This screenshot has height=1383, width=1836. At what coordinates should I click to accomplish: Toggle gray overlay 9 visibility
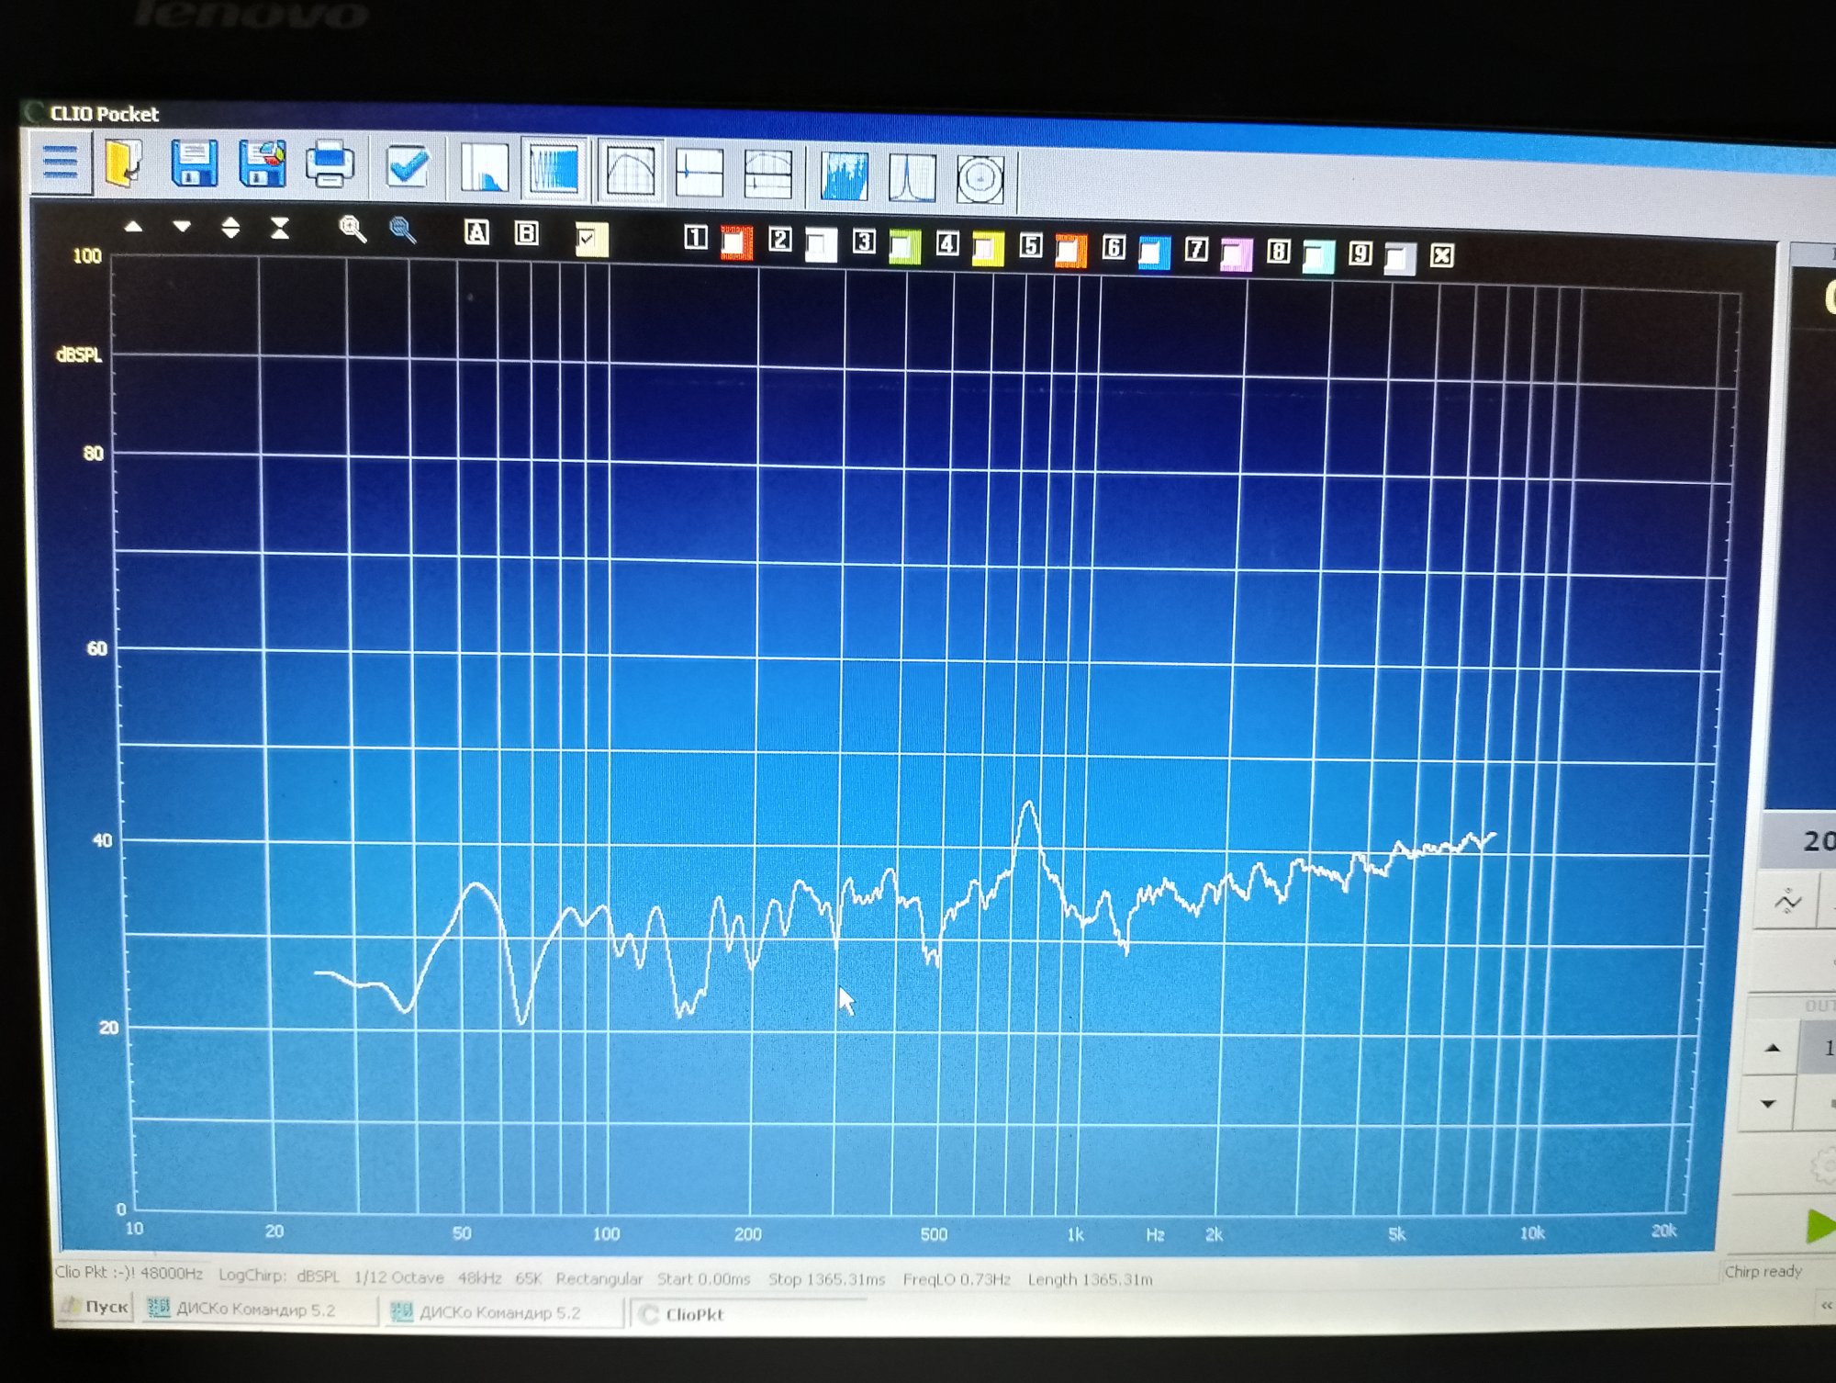pos(1400,260)
